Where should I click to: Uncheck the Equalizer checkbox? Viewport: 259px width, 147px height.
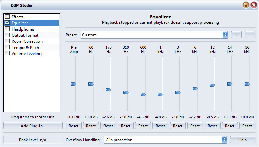pos(7,23)
